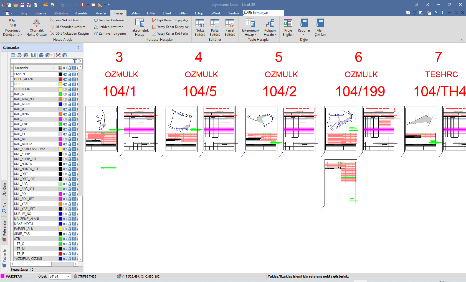
Task: Switch to Giriş ribbon tab
Action: (x=24, y=13)
